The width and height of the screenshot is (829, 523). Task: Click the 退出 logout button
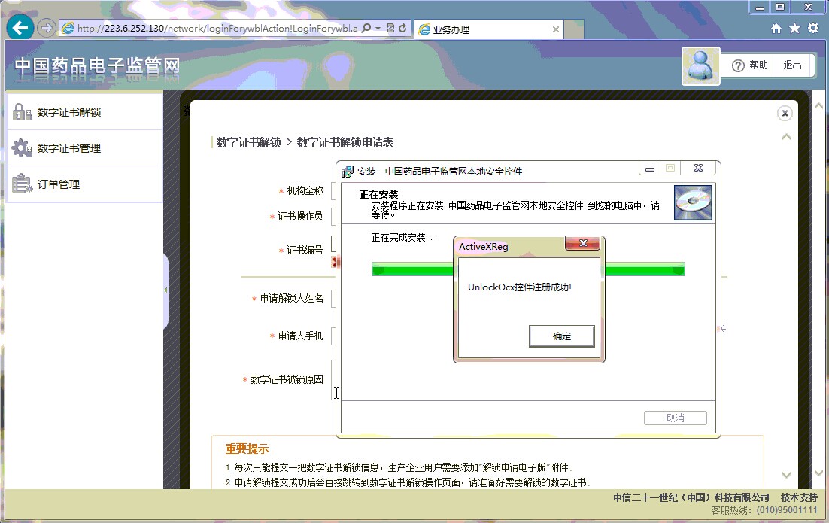tap(793, 65)
